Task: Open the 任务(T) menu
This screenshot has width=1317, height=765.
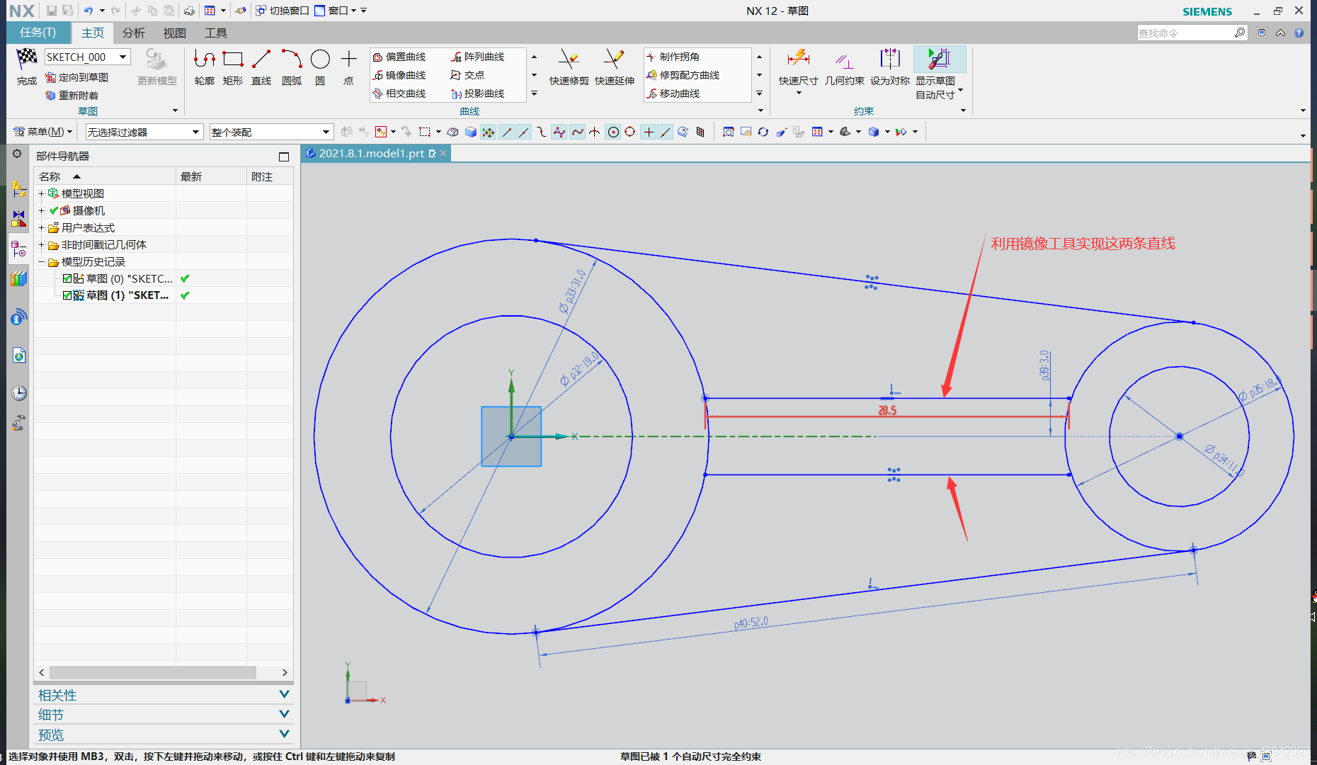Action: click(38, 33)
